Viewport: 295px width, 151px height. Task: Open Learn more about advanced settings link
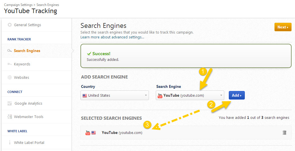[112, 37]
